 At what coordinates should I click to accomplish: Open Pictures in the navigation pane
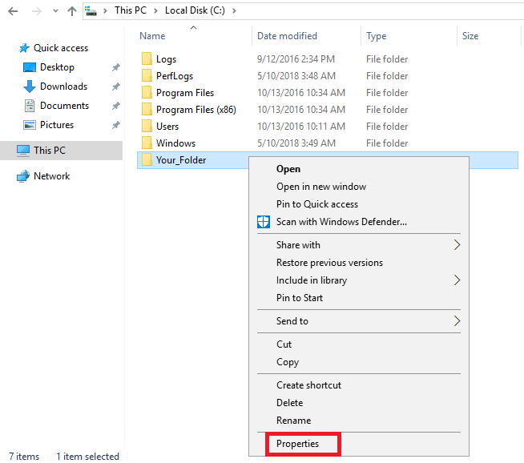pyautogui.click(x=57, y=125)
